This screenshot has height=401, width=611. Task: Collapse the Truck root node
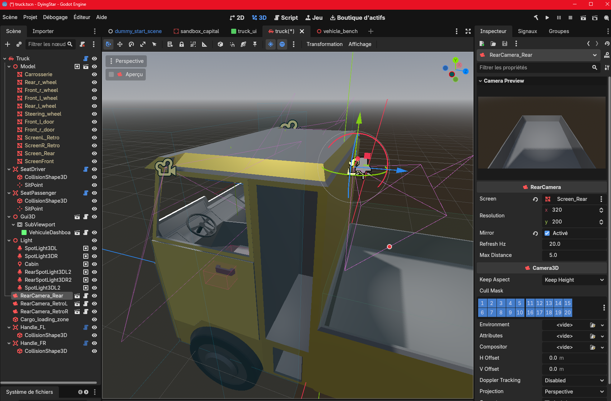click(x=5, y=59)
